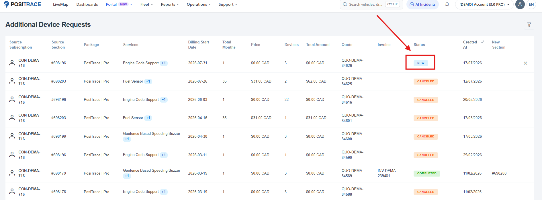
Task: Open the [DEMO] Account (3.0 PRO) dropdown
Action: [x=484, y=4]
